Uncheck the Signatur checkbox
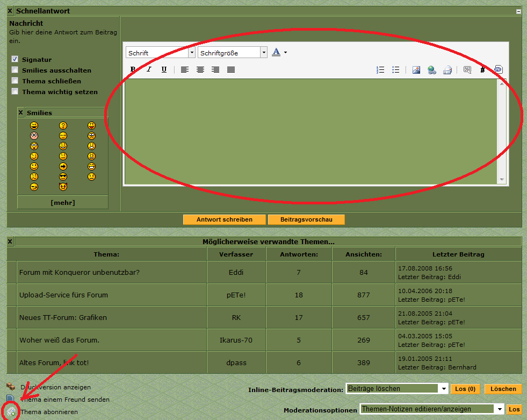This screenshot has height=420, width=527. [x=15, y=59]
